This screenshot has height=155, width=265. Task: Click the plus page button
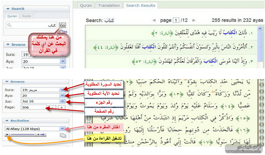(x=61, y=107)
